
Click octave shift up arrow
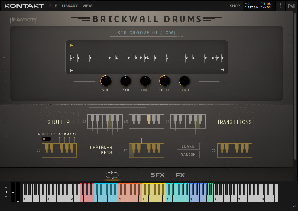[6, 187]
